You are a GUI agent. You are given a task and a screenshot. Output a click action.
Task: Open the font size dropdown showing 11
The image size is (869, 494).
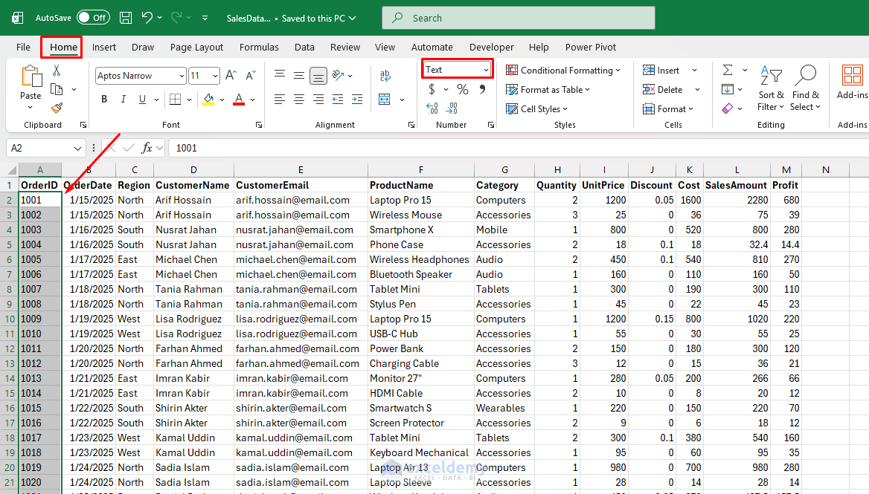[x=215, y=76]
